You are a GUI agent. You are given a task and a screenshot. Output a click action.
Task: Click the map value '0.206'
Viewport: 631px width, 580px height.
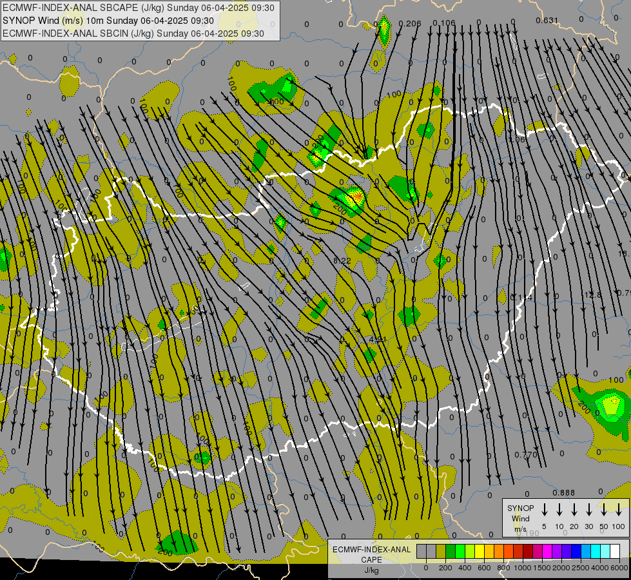410,24
